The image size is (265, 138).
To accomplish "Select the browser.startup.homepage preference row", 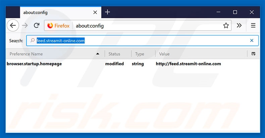I will [133, 64].
